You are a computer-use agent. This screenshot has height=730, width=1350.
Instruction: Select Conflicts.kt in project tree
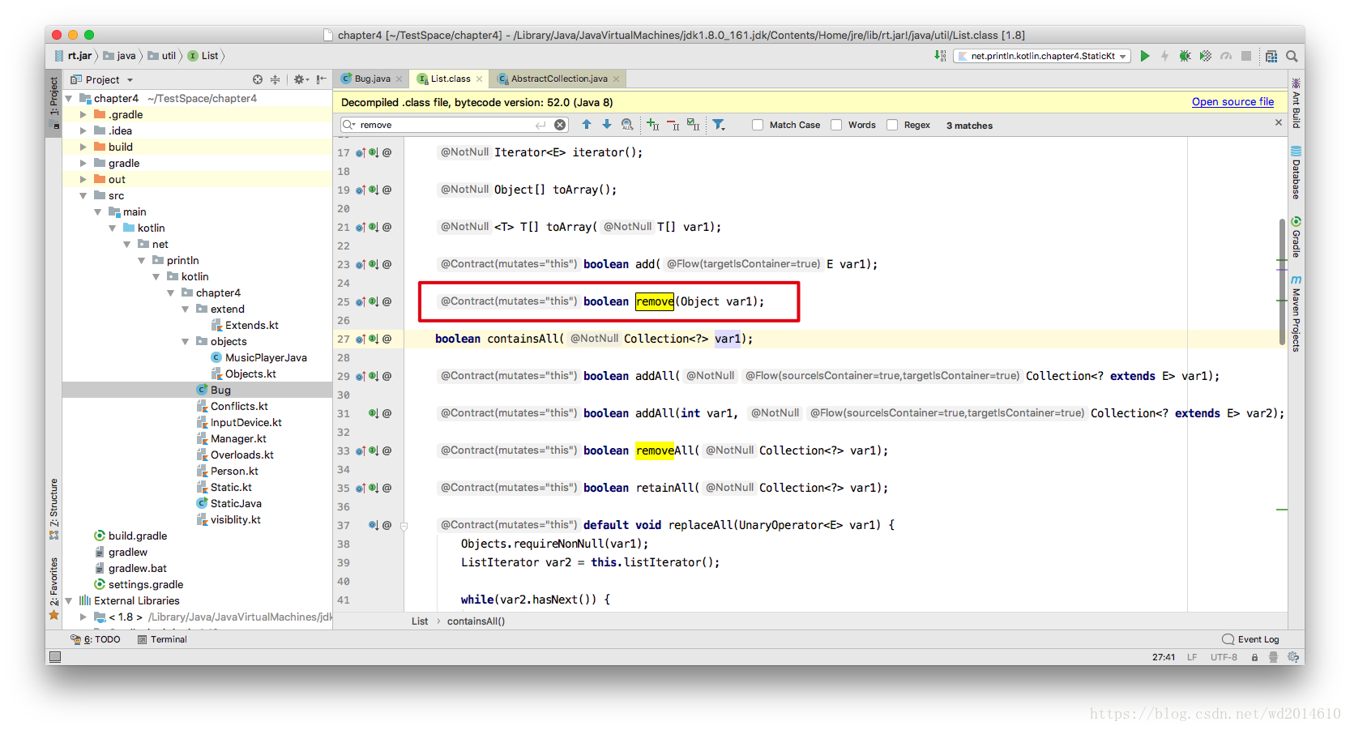coord(239,406)
